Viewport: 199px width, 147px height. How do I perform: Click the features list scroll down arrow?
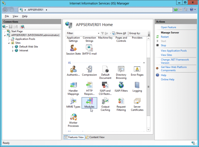(x=148, y=130)
